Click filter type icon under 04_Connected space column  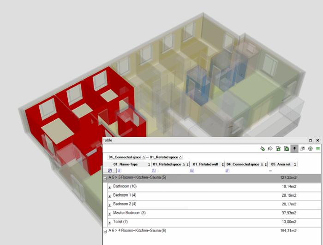click(x=227, y=170)
